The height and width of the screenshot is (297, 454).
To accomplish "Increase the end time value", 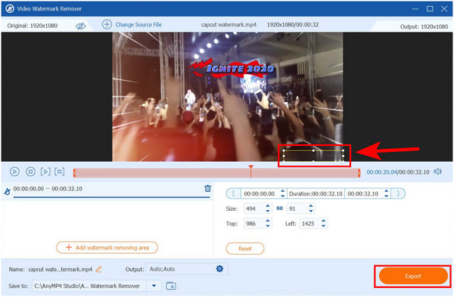I will point(386,191).
